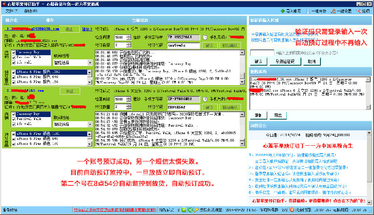The height and width of the screenshot is (215, 374).
Task: Click refresh captcha button
Action: 285,61
